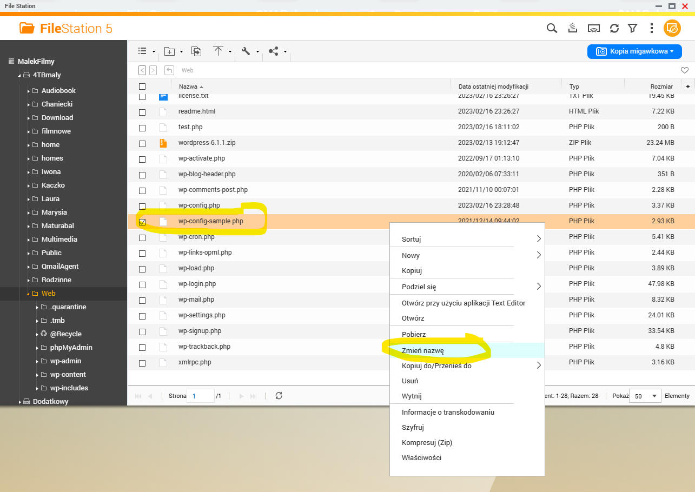
Task: Check the wp-blog-header.php checkbox
Action: tap(142, 175)
